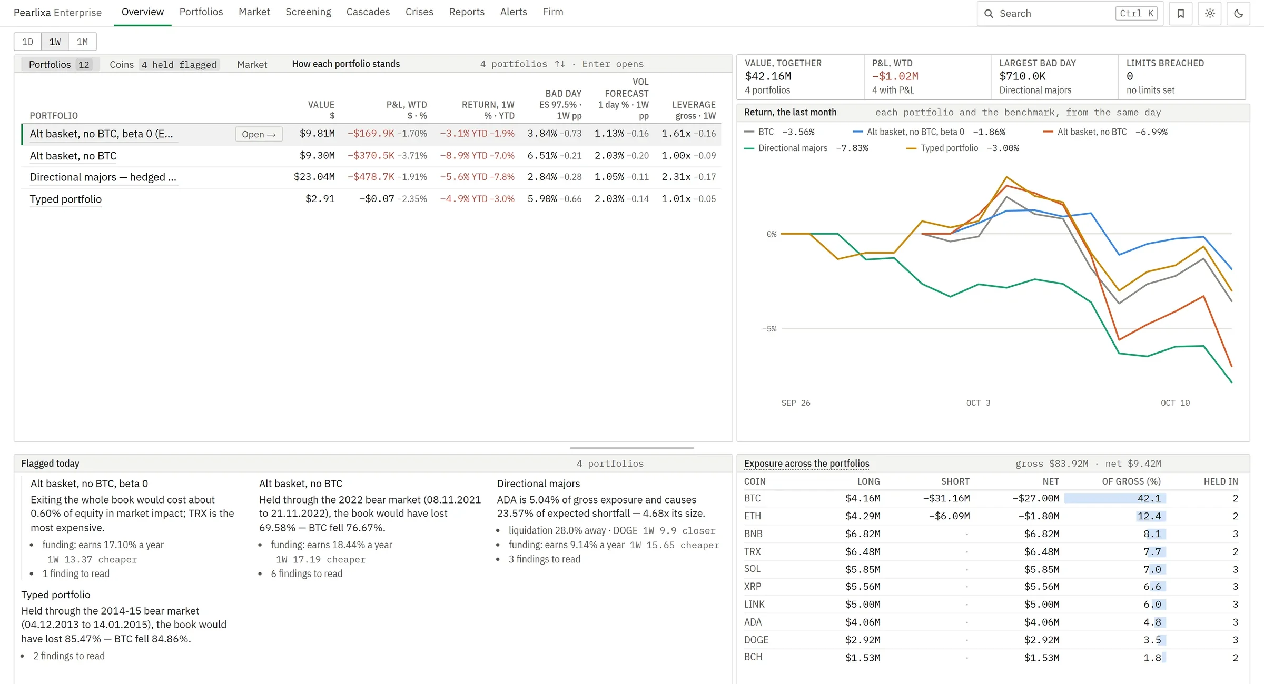Switch to light theme with the sun icon

point(1210,14)
